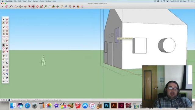Screen dimensions: 195x110
Task: Select the Freehand tool in the left palette
Action: [7, 28]
